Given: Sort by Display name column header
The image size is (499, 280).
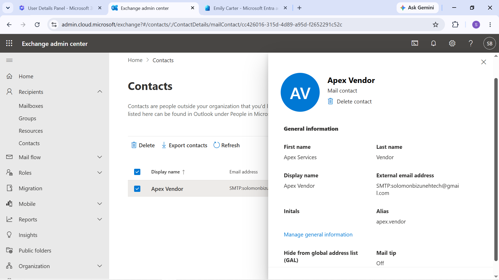Looking at the screenshot, I should pyautogui.click(x=168, y=172).
